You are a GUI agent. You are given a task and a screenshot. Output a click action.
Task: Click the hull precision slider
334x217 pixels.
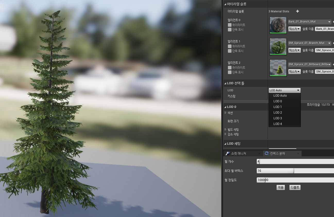[295, 180]
